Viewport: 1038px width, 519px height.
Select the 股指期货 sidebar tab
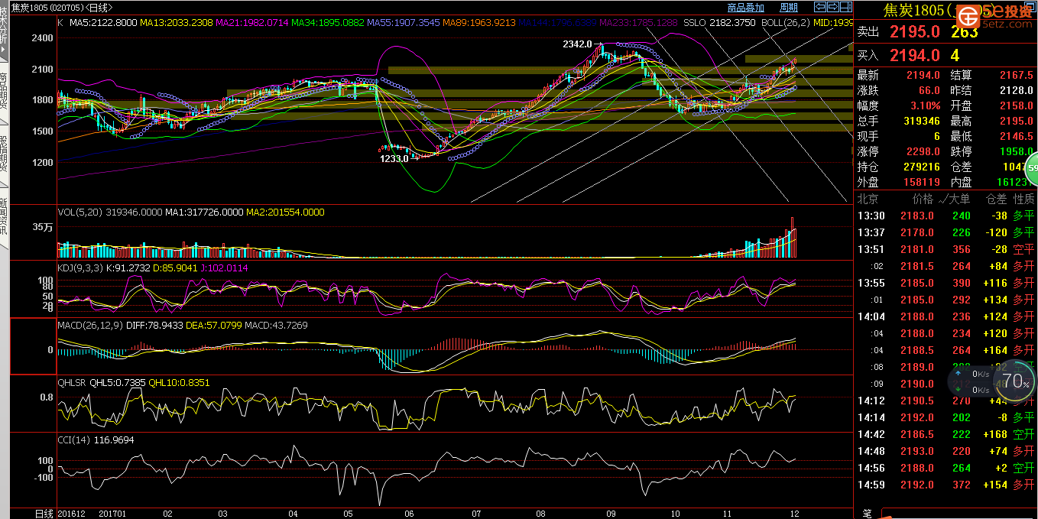pos(4,157)
